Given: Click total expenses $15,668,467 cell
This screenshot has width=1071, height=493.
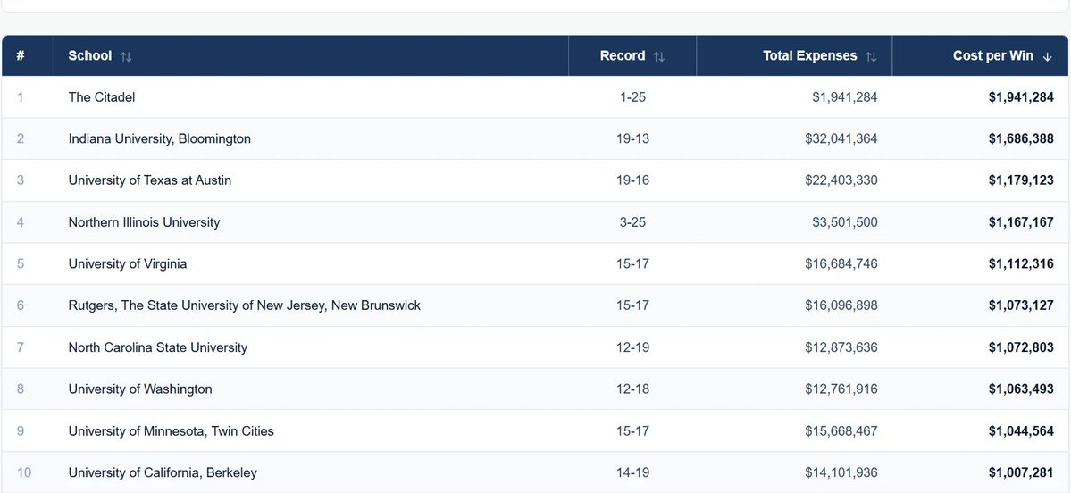Looking at the screenshot, I should click(841, 430).
